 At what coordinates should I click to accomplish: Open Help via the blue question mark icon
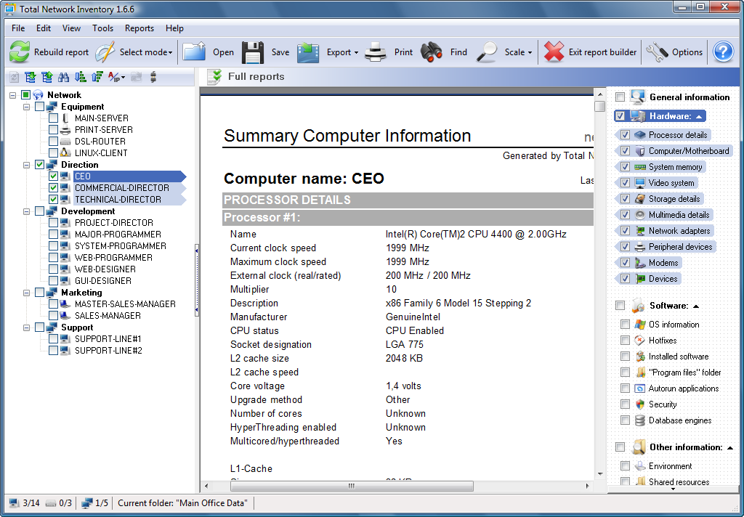pyautogui.click(x=723, y=52)
